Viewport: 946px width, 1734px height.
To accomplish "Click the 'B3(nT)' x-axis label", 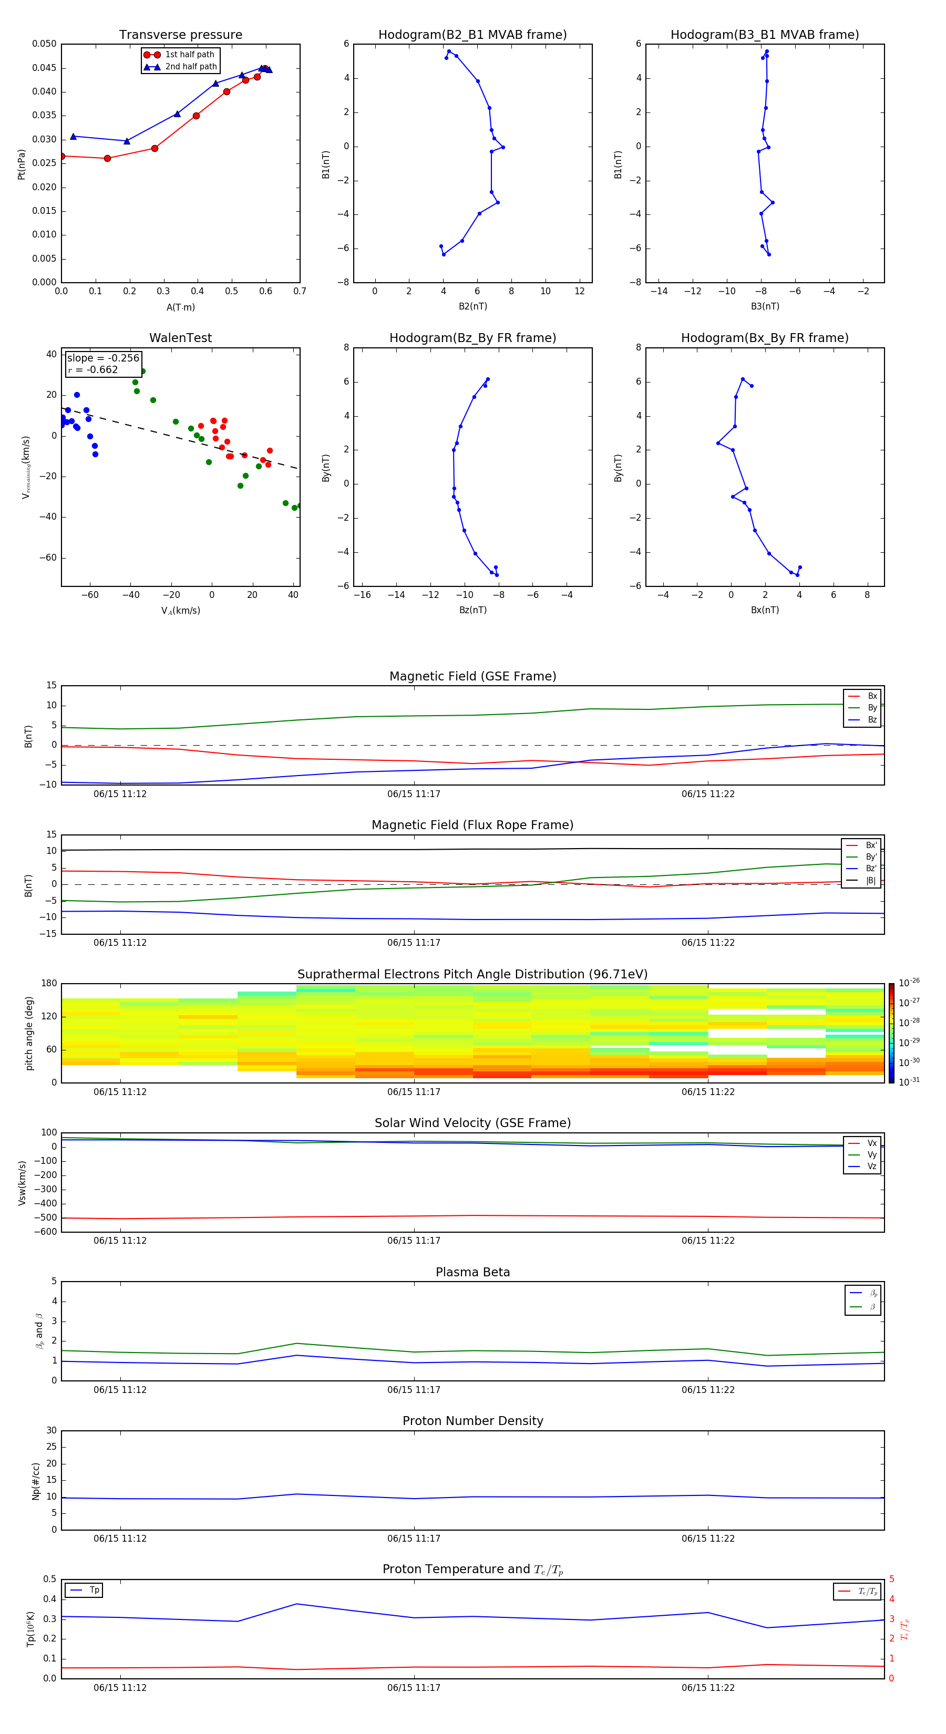I will [x=765, y=306].
